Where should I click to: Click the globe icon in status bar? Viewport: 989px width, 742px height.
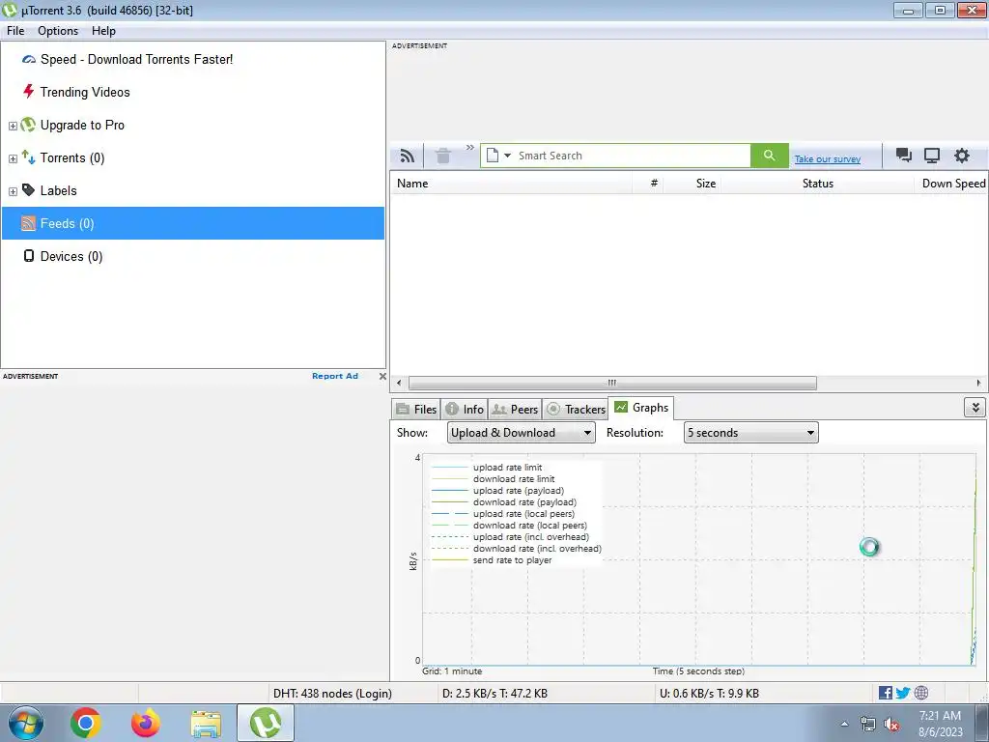pyautogui.click(x=920, y=693)
